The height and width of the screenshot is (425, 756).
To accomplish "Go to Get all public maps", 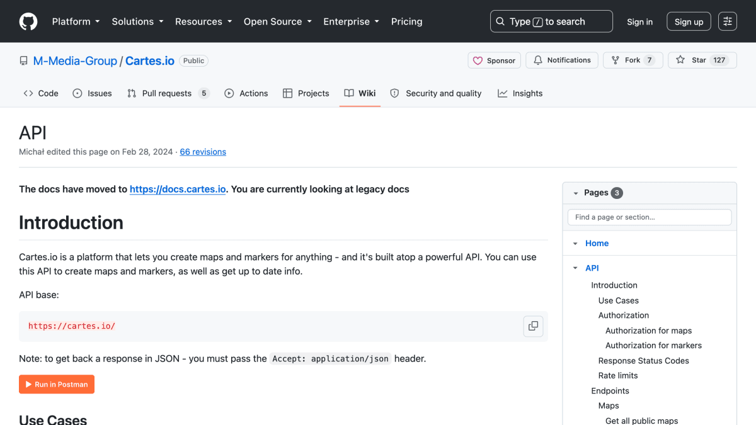I will tap(642, 421).
